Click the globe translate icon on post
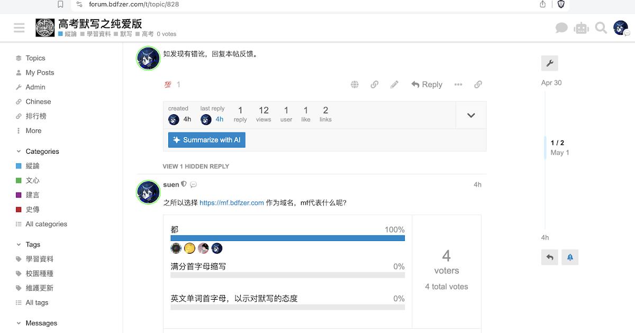This screenshot has height=333, width=635. [355, 85]
